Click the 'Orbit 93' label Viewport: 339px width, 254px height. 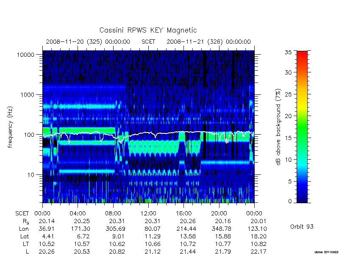pos(302,226)
